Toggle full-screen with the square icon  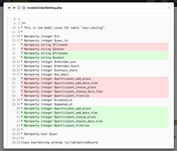[24, 8]
